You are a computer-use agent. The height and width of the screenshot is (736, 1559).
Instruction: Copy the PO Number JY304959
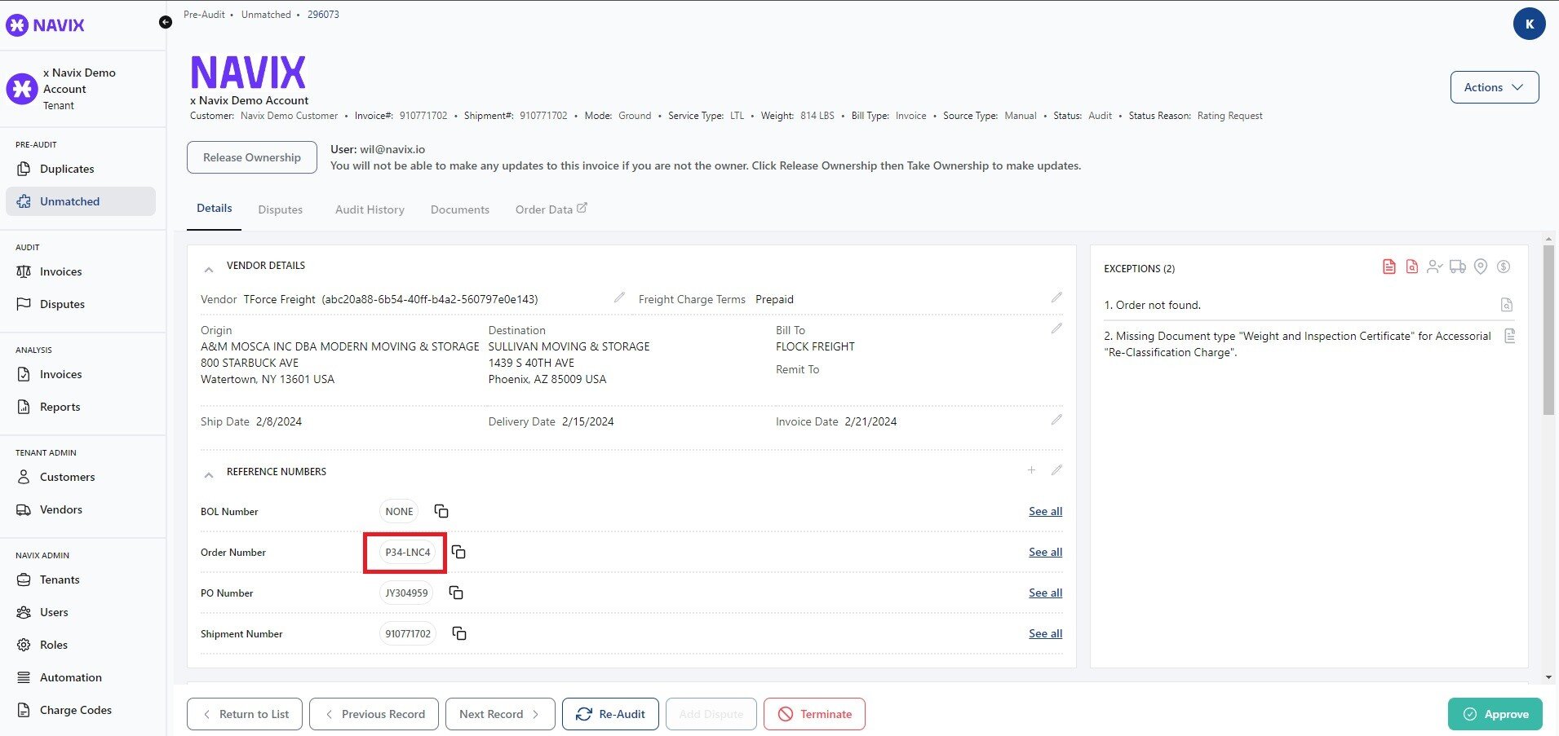pyautogui.click(x=456, y=593)
